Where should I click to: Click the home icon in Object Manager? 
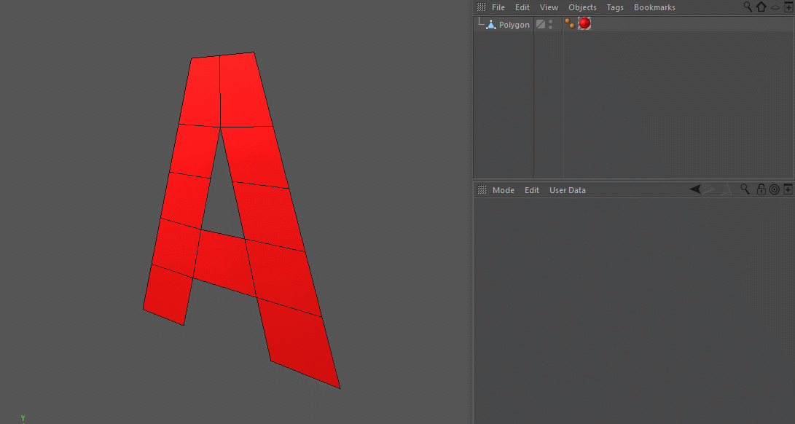(761, 7)
